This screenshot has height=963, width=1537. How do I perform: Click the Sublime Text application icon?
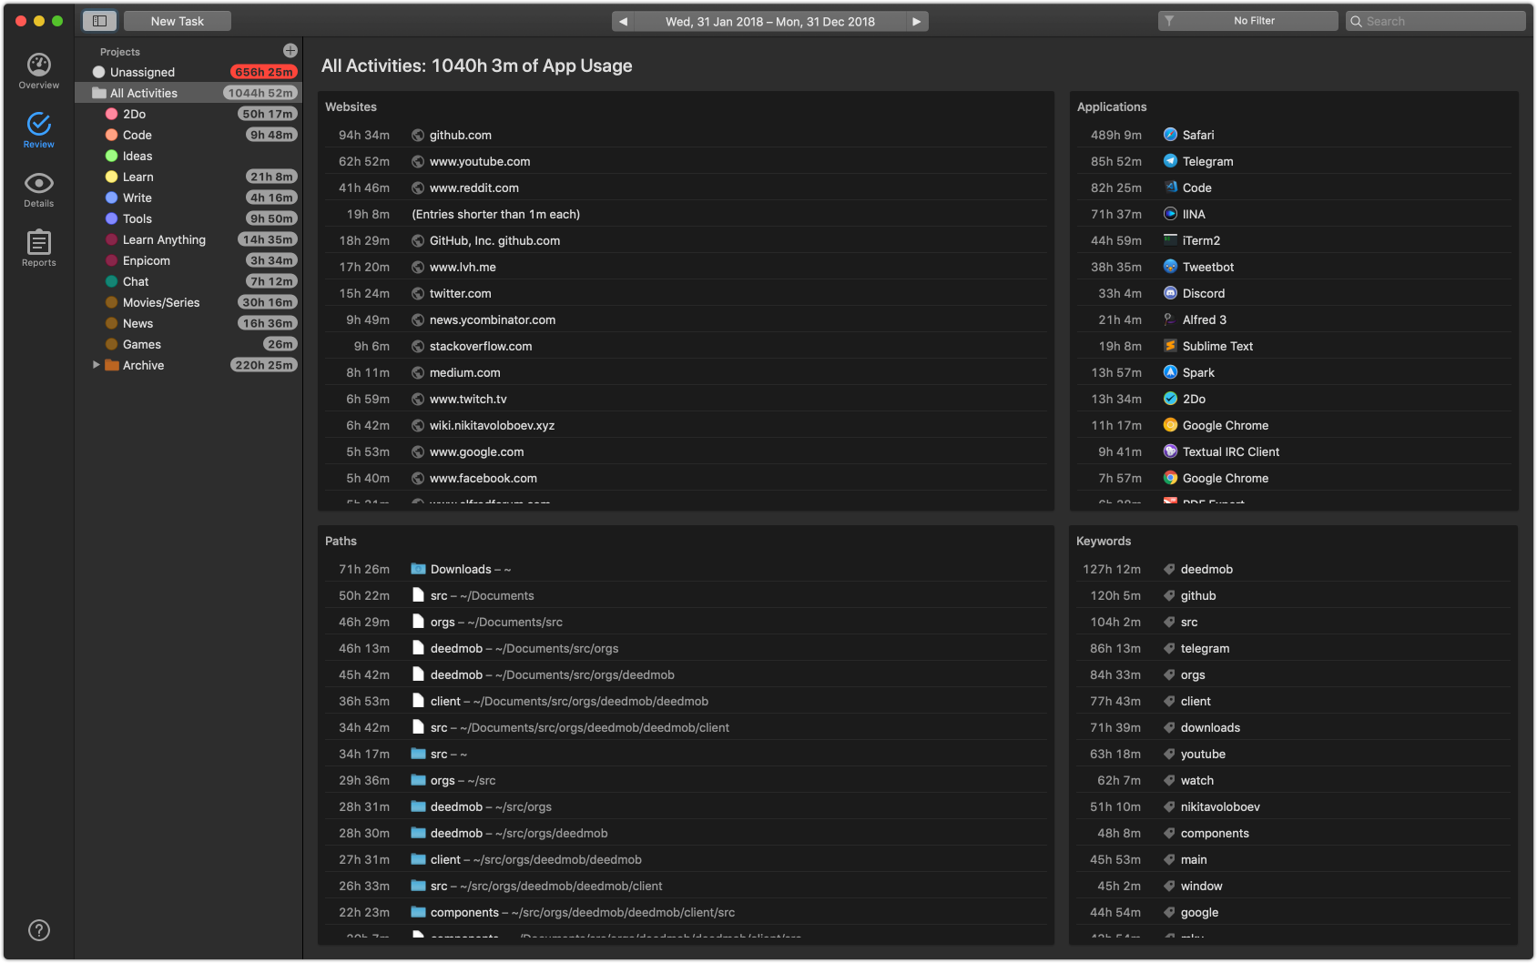pos(1171,346)
